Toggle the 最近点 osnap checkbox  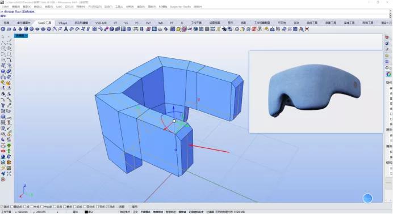pyautogui.click(x=12, y=207)
